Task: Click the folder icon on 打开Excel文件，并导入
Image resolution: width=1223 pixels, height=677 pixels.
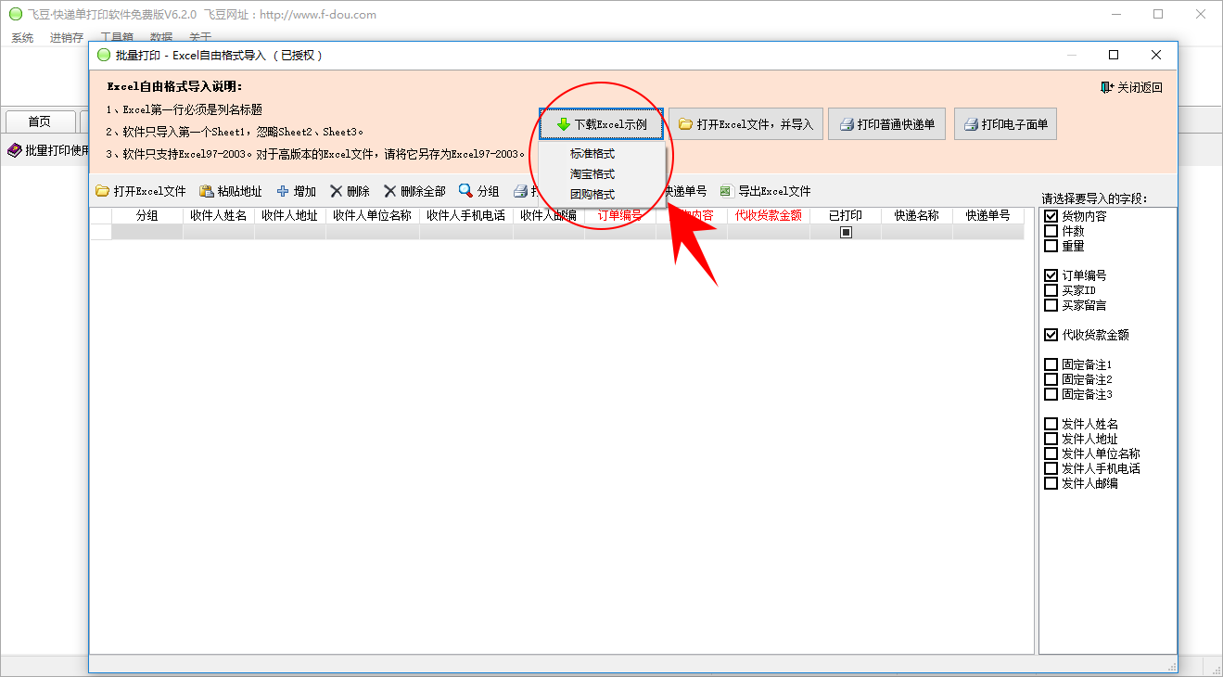Action: point(686,124)
